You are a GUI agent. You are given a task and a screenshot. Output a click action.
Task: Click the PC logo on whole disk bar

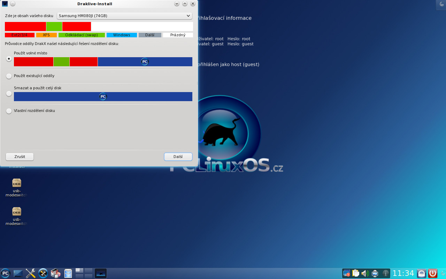click(103, 97)
